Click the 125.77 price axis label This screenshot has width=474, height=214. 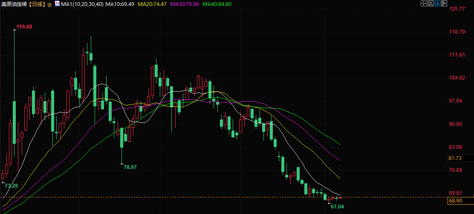pyautogui.click(x=457, y=9)
